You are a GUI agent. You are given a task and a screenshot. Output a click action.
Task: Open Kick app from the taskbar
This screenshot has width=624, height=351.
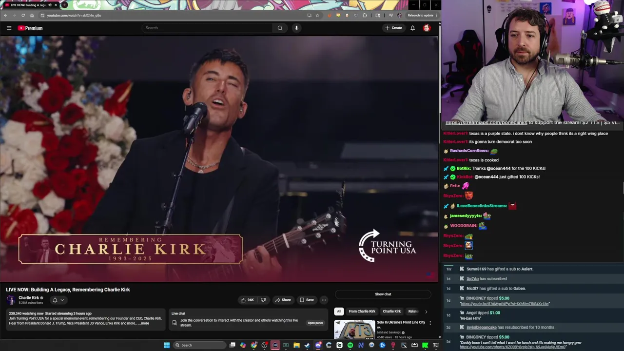pyautogui.click(x=425, y=345)
